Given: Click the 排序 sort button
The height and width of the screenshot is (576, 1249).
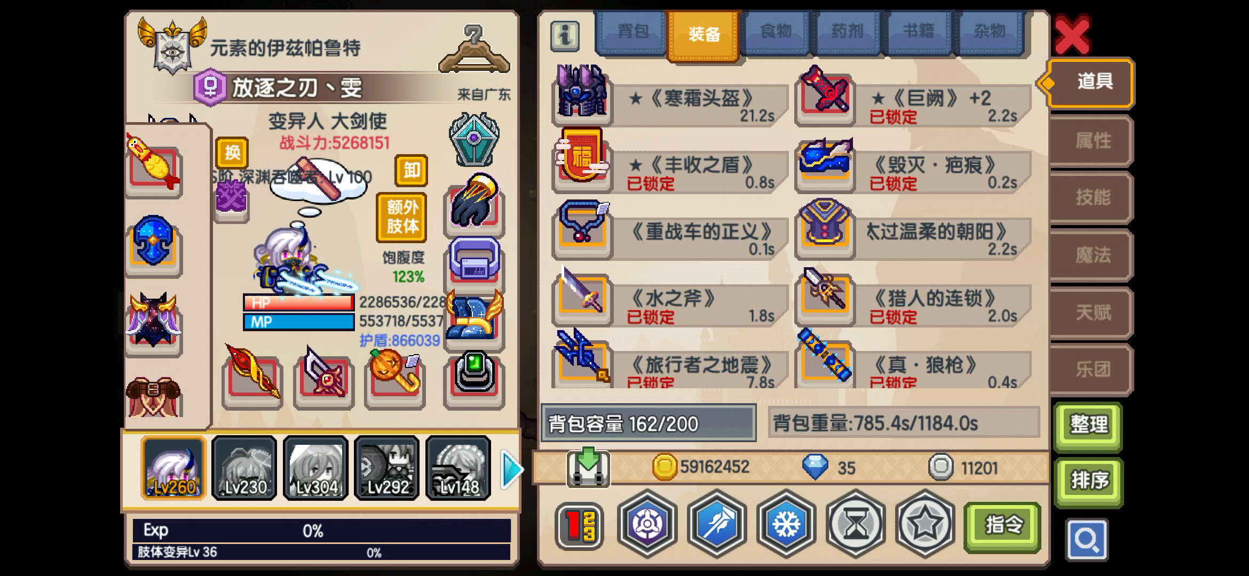Looking at the screenshot, I should (x=1088, y=481).
